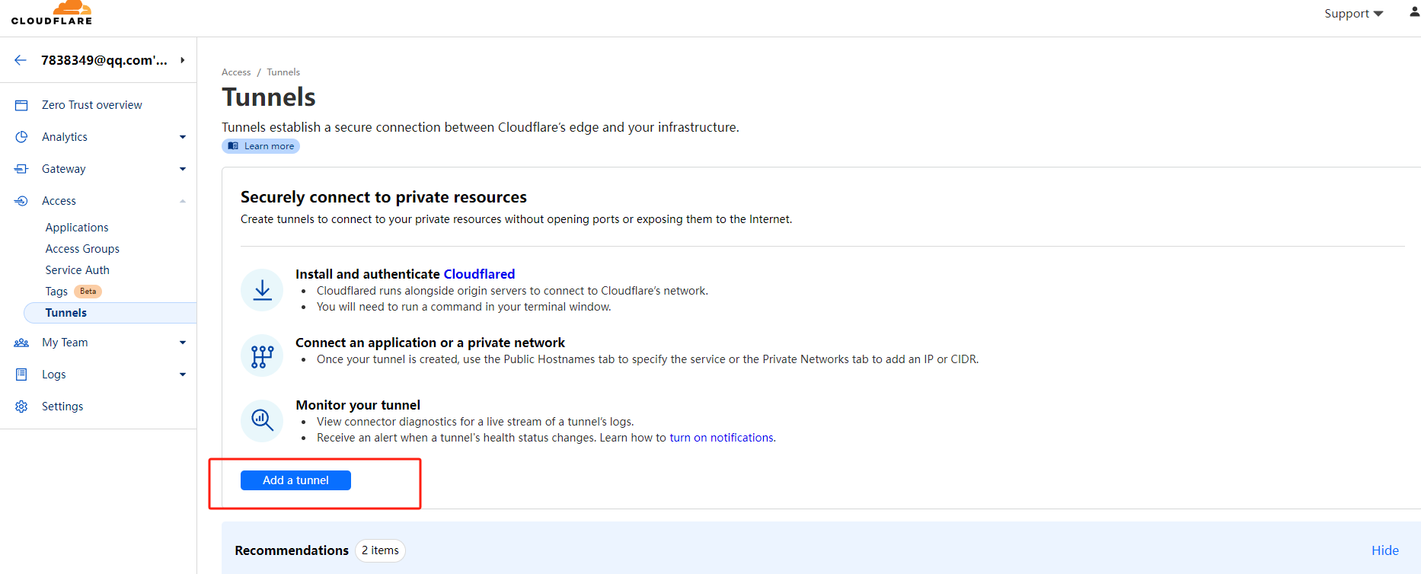Select Service Auth in sidebar
Viewport: 1421px width, 574px height.
pyautogui.click(x=78, y=270)
